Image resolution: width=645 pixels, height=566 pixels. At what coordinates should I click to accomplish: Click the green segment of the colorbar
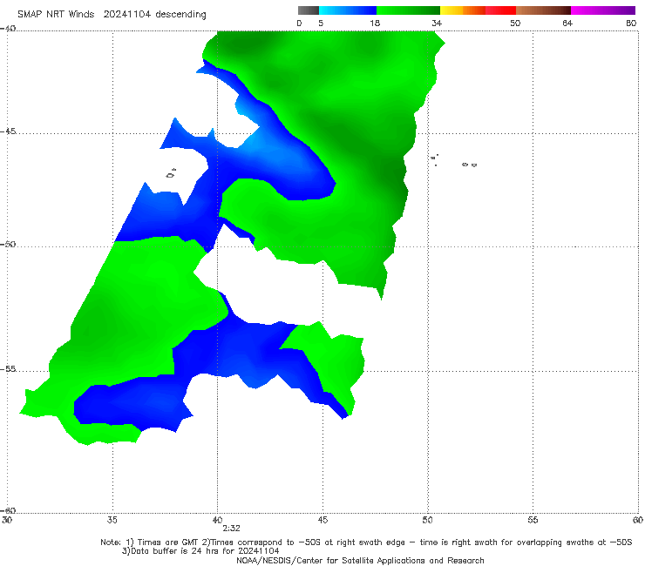click(408, 10)
